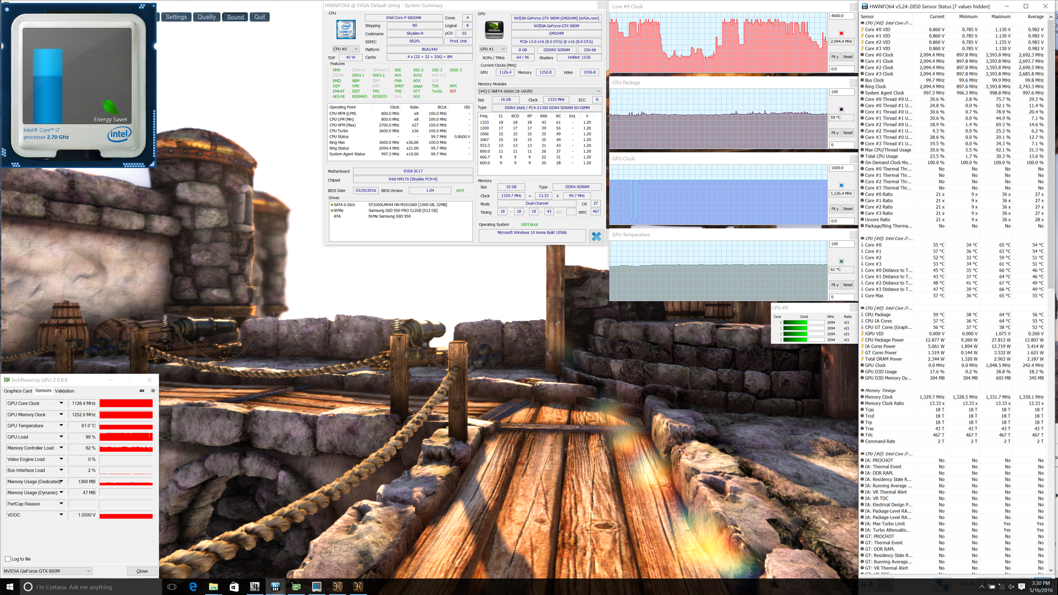The width and height of the screenshot is (1058, 595).
Task: Click the HWiNFO summary close X icon
Action: pyautogui.click(x=596, y=236)
